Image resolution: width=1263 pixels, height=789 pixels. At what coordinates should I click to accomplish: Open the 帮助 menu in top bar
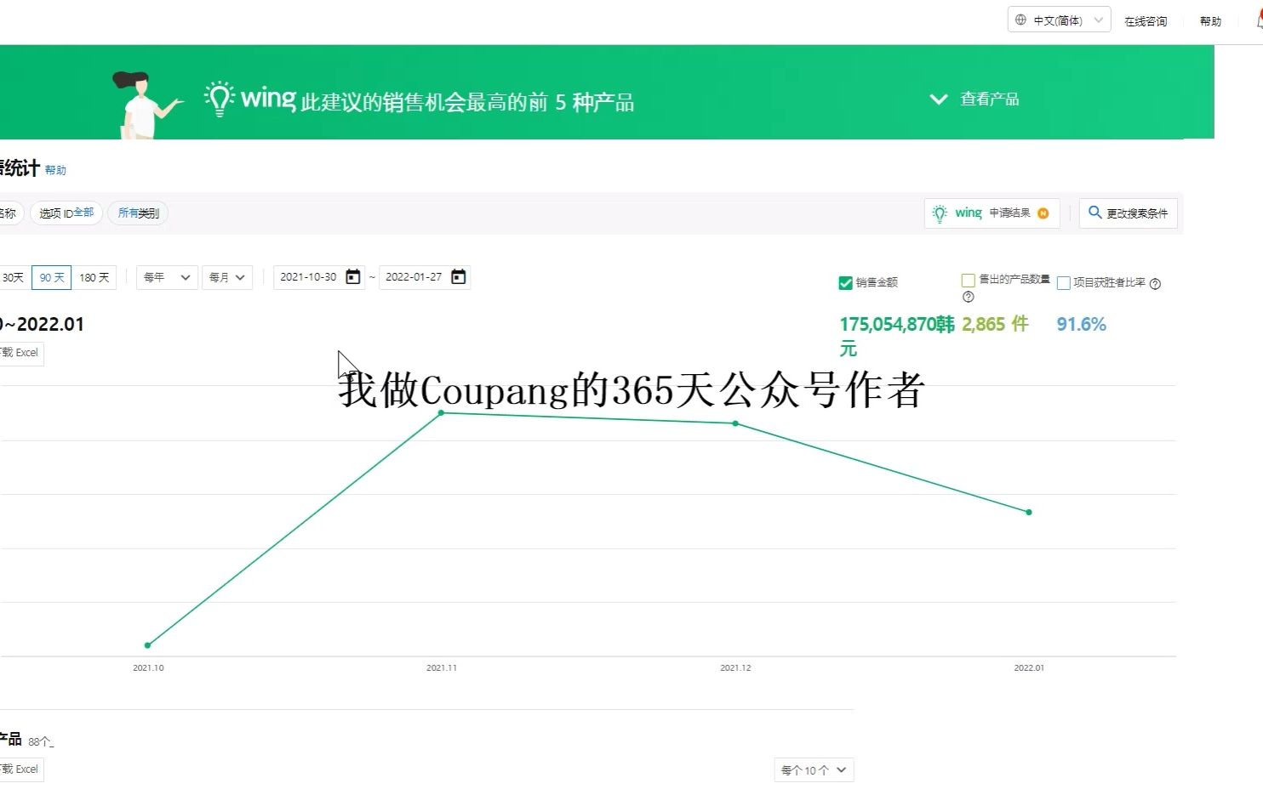pos(1210,21)
